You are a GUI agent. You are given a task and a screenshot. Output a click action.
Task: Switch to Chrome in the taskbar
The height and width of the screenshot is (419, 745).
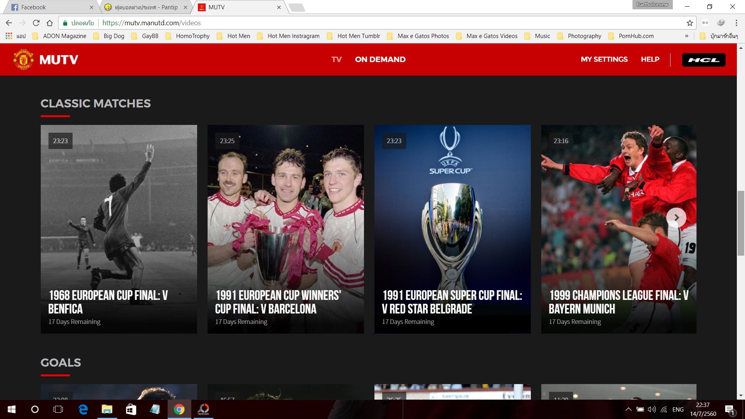pos(179,409)
